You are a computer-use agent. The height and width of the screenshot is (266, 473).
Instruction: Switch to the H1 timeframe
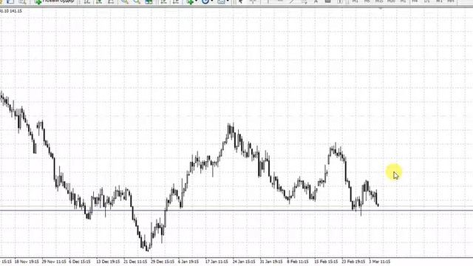(403, 1)
